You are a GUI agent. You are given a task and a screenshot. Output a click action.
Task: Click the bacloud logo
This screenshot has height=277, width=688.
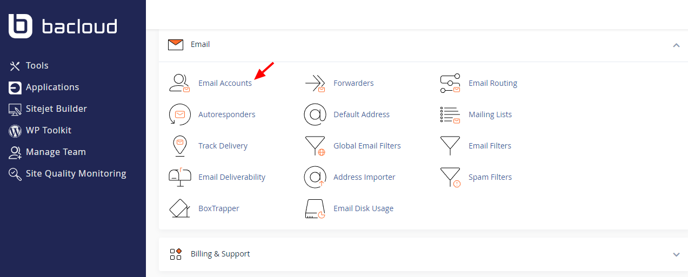pyautogui.click(x=63, y=26)
